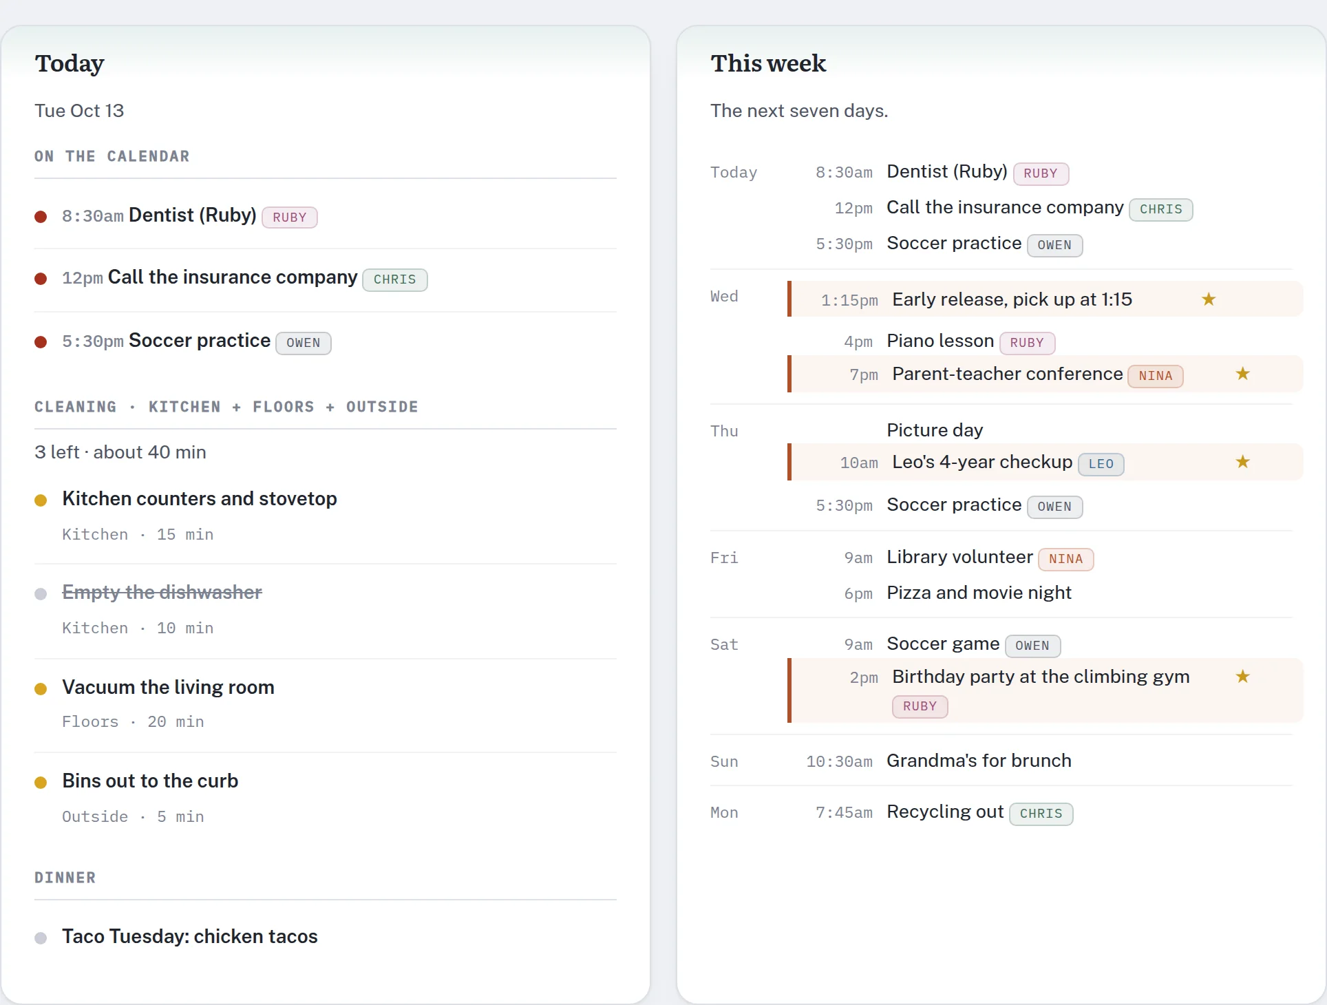
Task: Open the Picture day entry on Thursday
Action: tap(935, 430)
